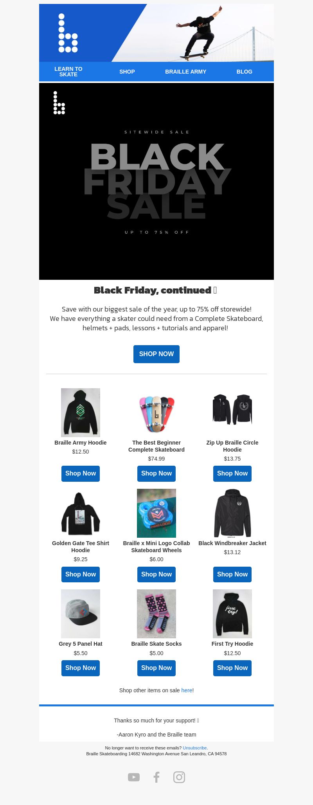Open the Braille Army navigation item
The width and height of the screenshot is (313, 805).
coord(186,72)
